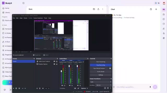Click Desktop Audio volume slider handle
Image resolution: width=167 pixels, height=93 pixels.
61,71
